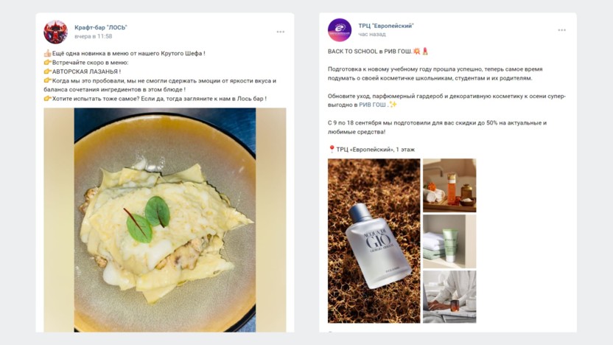Open the three-dots menu on the ЛОСЬ post
Viewport: 613px width, 345px height.
pyautogui.click(x=280, y=32)
